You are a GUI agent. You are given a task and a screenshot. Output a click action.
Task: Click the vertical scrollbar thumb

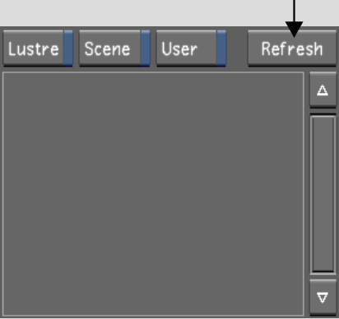click(323, 194)
